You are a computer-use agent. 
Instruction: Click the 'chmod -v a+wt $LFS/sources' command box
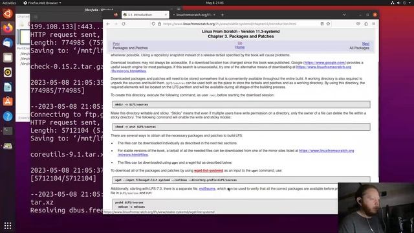pyautogui.click(x=241, y=127)
